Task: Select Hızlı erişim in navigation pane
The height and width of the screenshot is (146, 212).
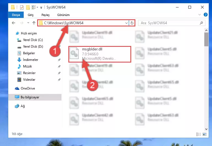Action: [x=29, y=33]
